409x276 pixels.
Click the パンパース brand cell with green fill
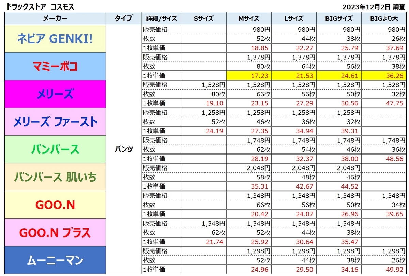coord(55,149)
